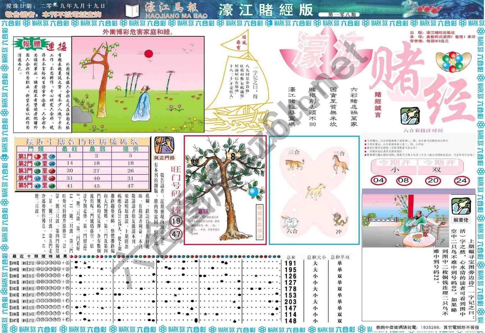Click the 濠江賭經版 header title
Image resolution: width=485 pixels, height=333 pixels.
[x=265, y=10]
